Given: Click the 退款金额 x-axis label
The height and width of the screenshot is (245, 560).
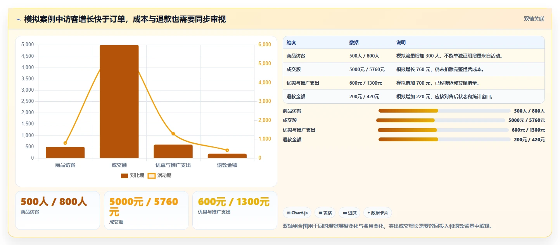Looking at the screenshot, I should click(227, 165).
